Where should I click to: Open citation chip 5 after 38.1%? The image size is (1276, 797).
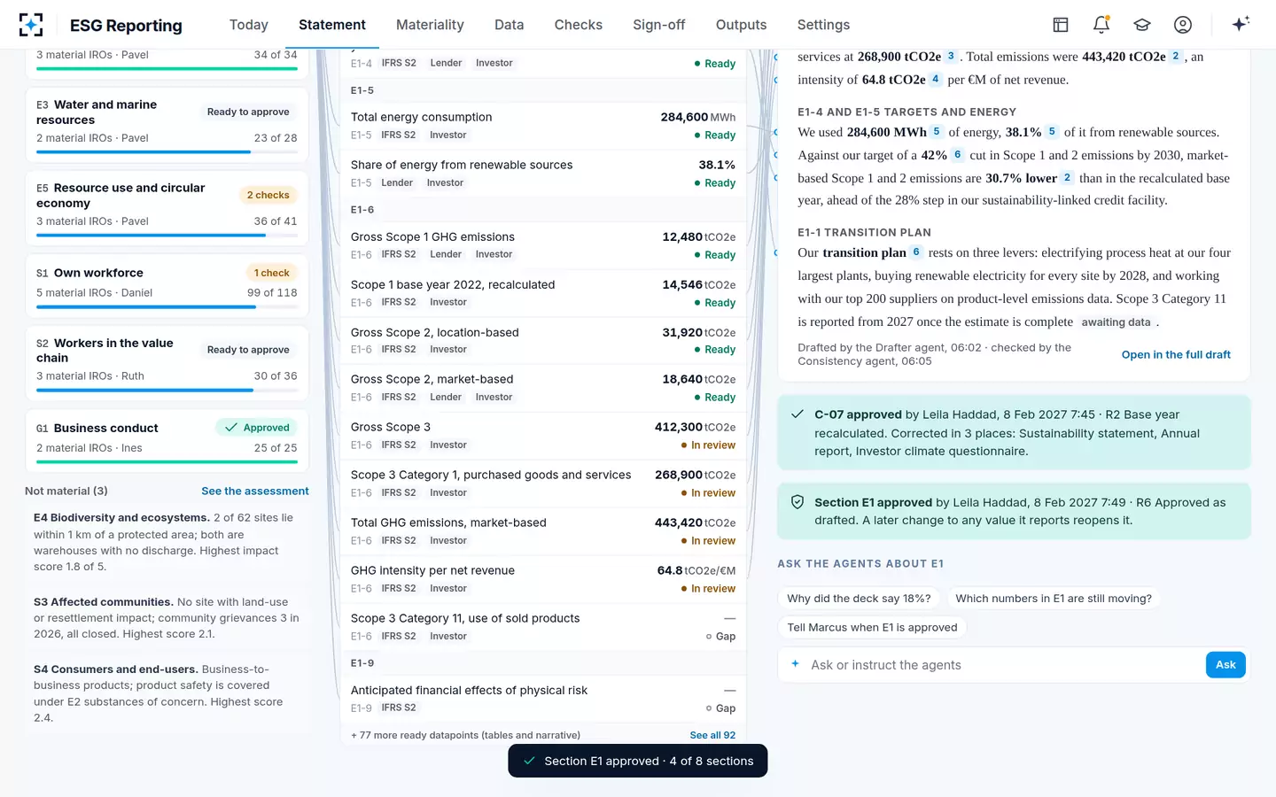tap(1052, 131)
